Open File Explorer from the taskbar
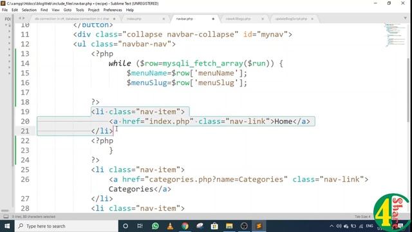The height and width of the screenshot is (232, 412). pyautogui.click(x=229, y=226)
